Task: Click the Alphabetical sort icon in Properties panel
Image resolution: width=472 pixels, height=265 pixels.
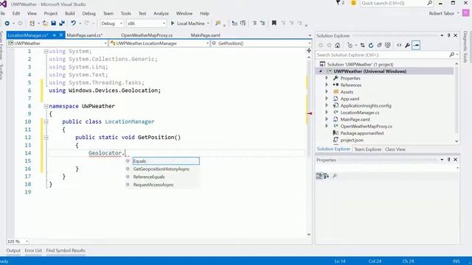Action: (x=326, y=176)
